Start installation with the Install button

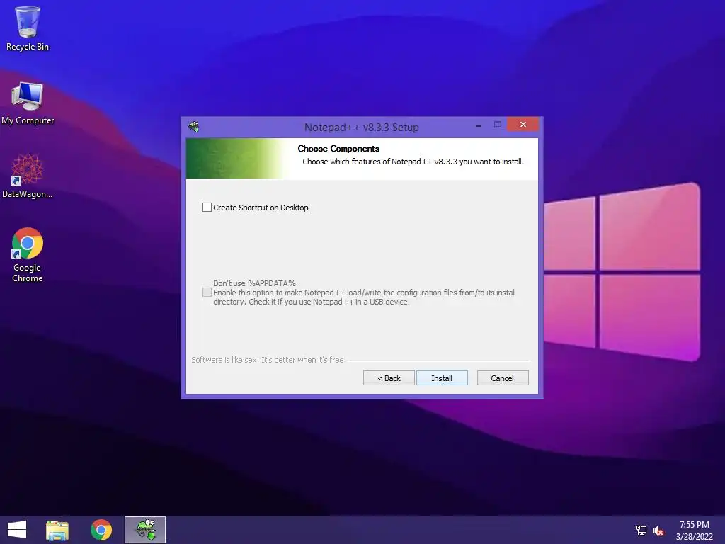pos(442,378)
